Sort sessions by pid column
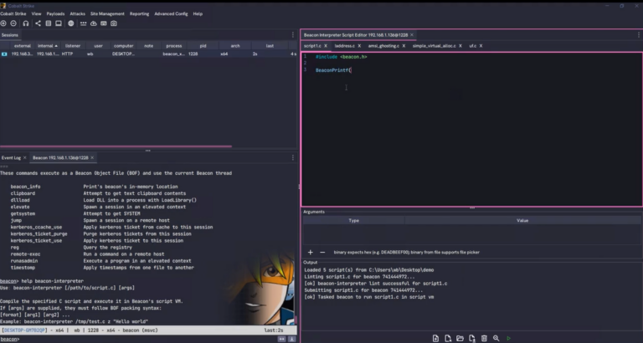The width and height of the screenshot is (643, 343). pyautogui.click(x=203, y=46)
